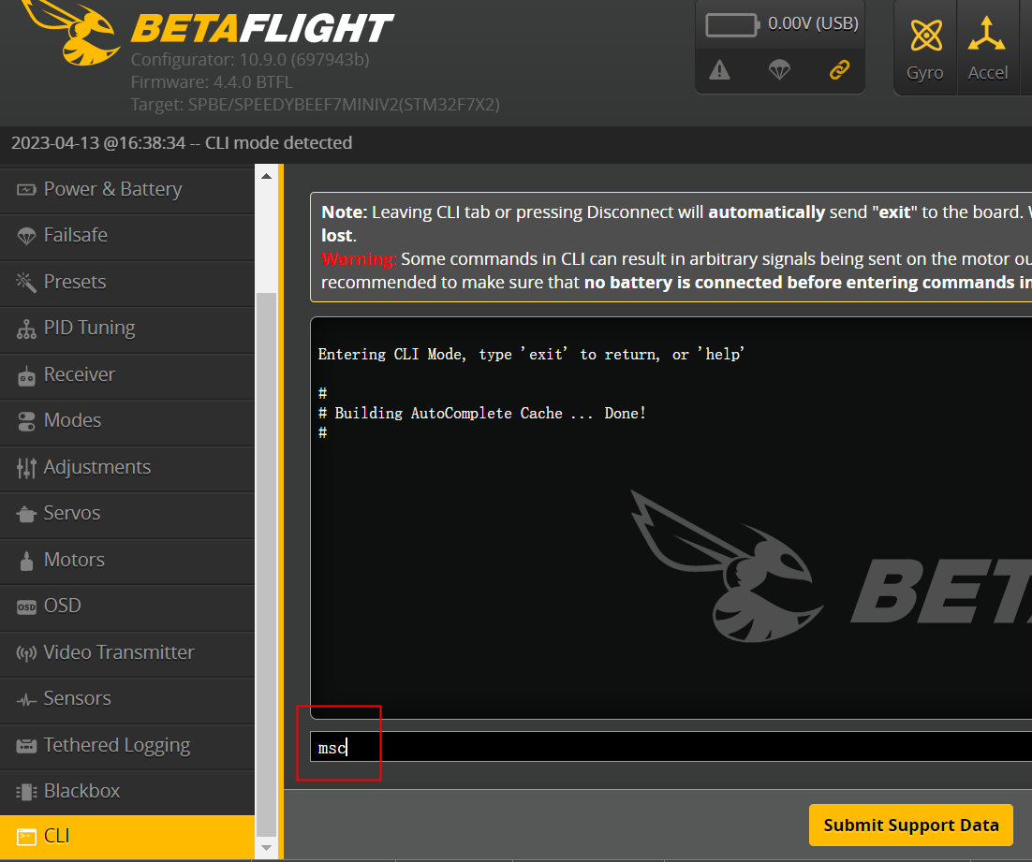Open the Receiver tab
This screenshot has height=862, width=1032.
[127, 375]
